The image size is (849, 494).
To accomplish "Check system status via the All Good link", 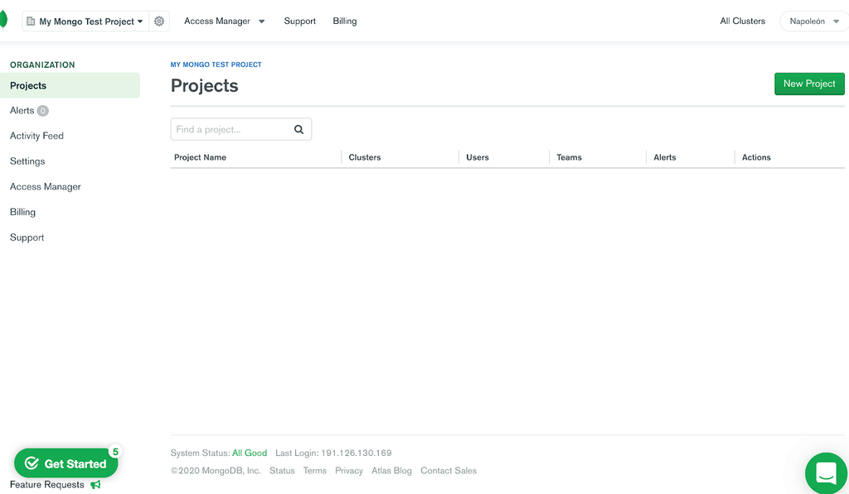I will [x=250, y=453].
